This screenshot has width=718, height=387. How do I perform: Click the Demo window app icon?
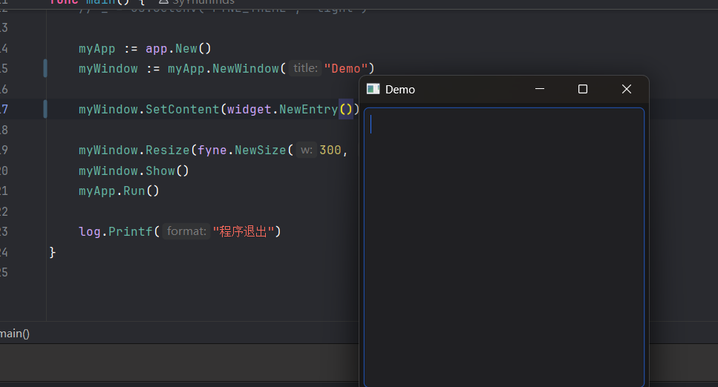tap(373, 89)
